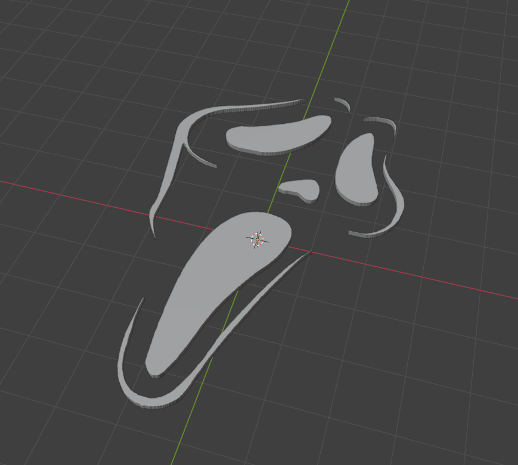The image size is (518, 465).
Task: Select the wide upper-left eye mesh shape
Action: pos(278,135)
